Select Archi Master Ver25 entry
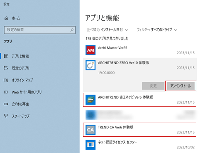 pyautogui.click(x=140, y=50)
